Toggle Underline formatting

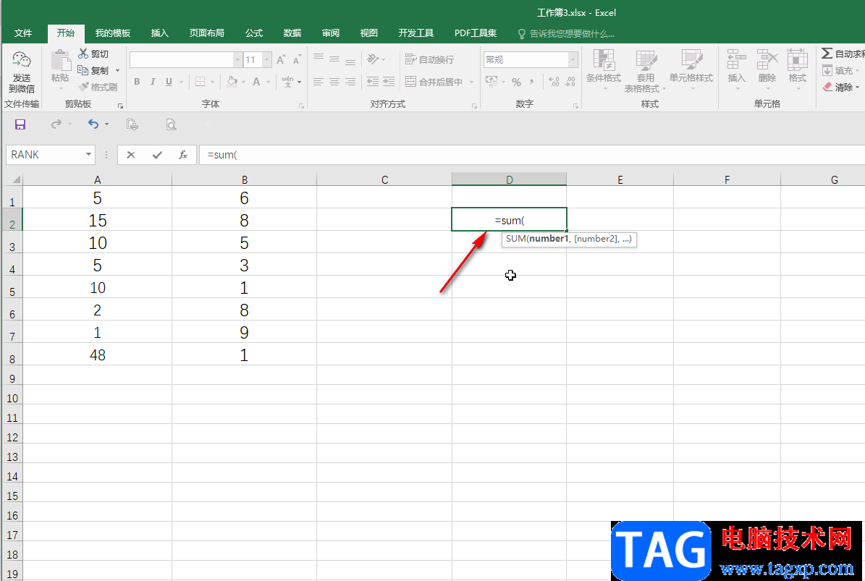pyautogui.click(x=169, y=82)
